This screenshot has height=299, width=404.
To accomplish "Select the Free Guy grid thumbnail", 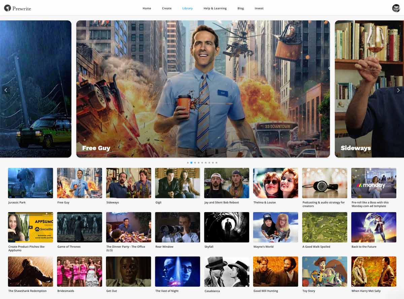I will point(79,183).
